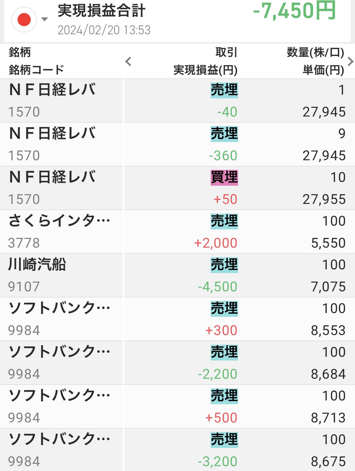Click the 銘柄コード column header
Screen dimensions: 355x471
36,70
